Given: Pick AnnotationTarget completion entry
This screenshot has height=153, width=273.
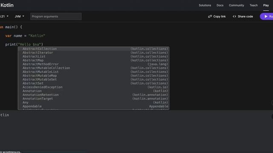Looking at the screenshot, I should coord(93,99).
